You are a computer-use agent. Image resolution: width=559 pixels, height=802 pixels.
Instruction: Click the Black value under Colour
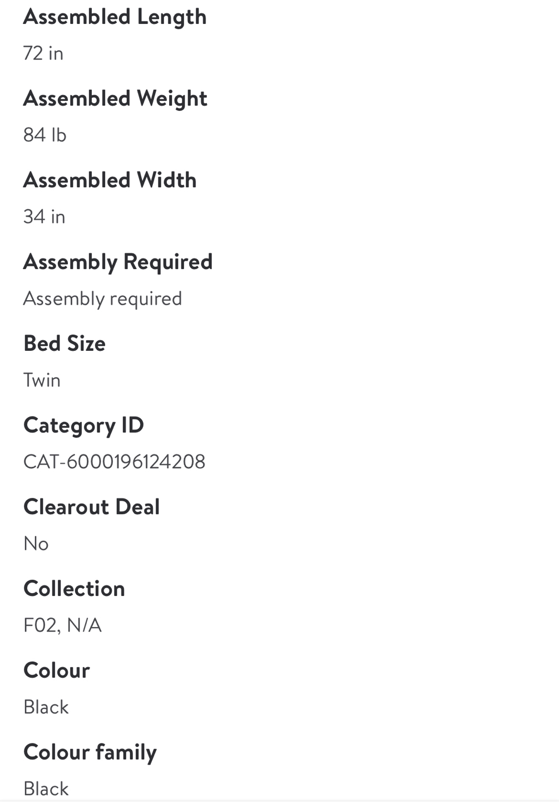pyautogui.click(x=46, y=707)
